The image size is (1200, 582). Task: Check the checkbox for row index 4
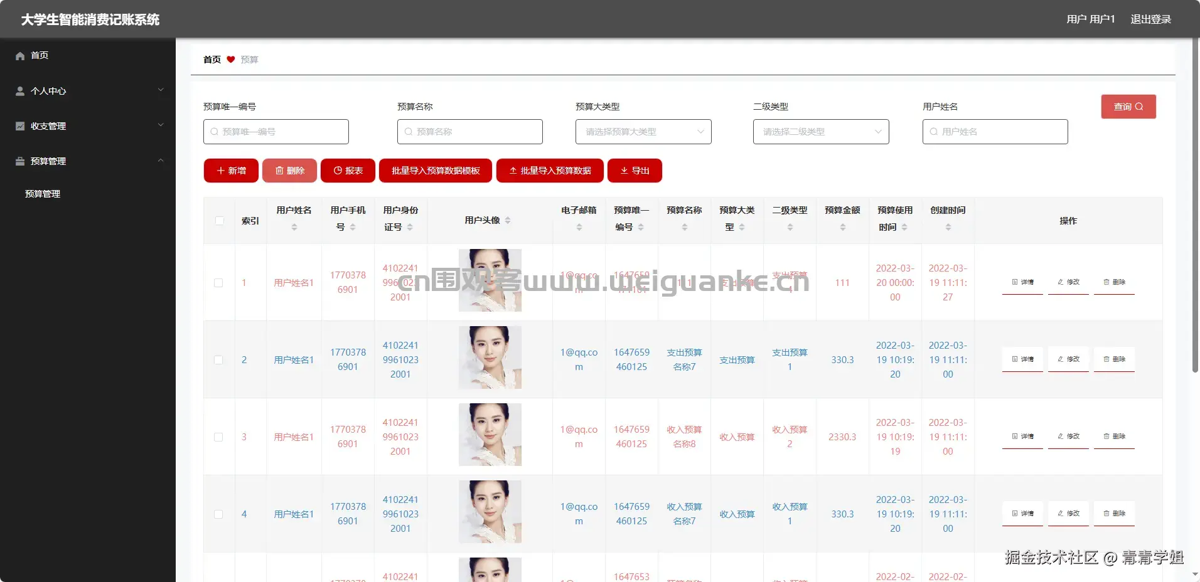[x=218, y=514]
